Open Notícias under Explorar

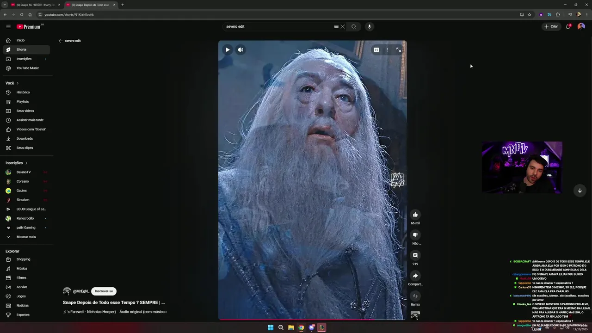tap(26, 305)
